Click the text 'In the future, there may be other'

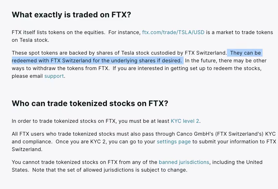(x=226, y=61)
